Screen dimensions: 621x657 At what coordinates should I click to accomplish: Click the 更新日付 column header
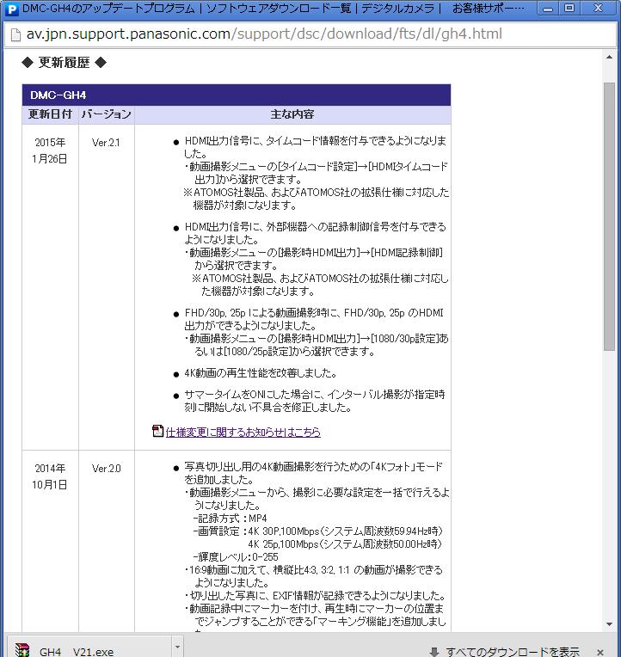coord(50,114)
